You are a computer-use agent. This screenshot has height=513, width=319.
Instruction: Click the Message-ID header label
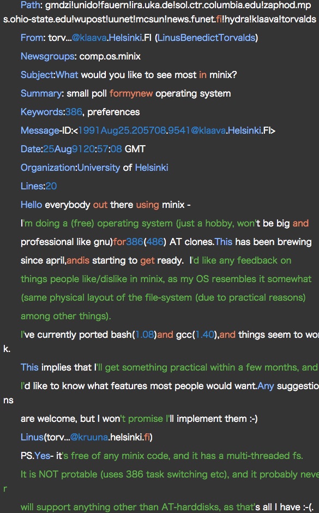(x=46, y=130)
